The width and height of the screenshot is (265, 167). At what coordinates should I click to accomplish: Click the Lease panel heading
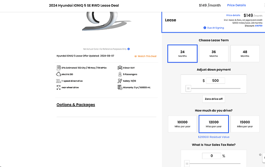click(171, 20)
